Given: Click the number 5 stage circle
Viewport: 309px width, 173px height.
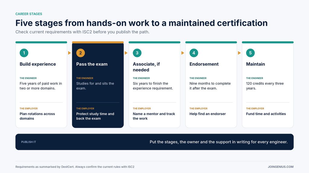Looking at the screenshot, I should click(x=250, y=53).
